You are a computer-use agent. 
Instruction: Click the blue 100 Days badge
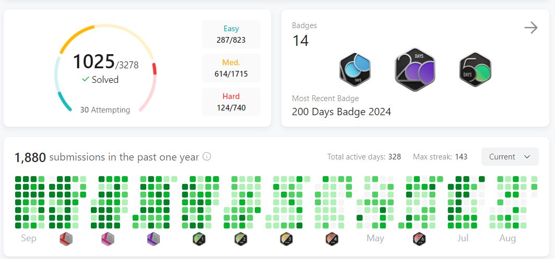[x=355, y=70]
